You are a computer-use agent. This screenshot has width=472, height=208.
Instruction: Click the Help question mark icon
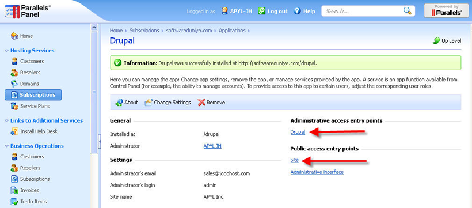tap(297, 11)
